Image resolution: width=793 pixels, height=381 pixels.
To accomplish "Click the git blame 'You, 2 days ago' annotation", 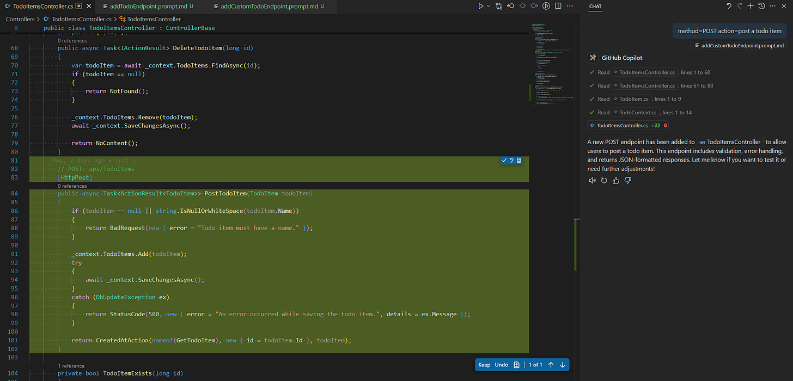I will coord(94,161).
